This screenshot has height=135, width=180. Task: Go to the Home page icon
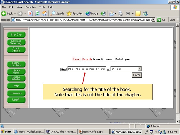[44, 13]
